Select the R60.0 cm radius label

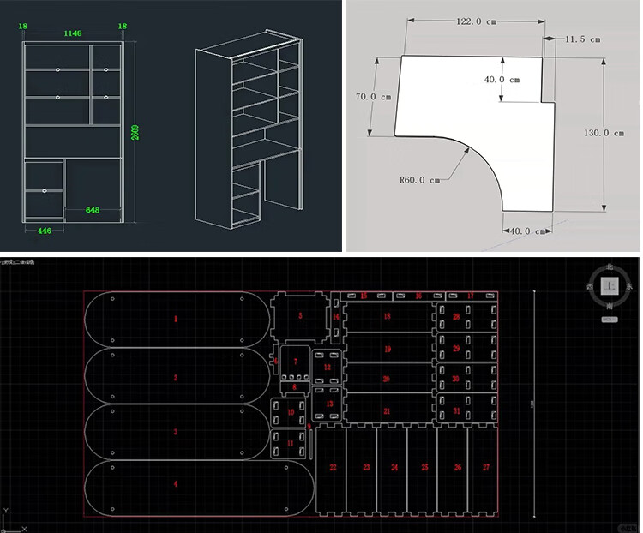tap(419, 180)
